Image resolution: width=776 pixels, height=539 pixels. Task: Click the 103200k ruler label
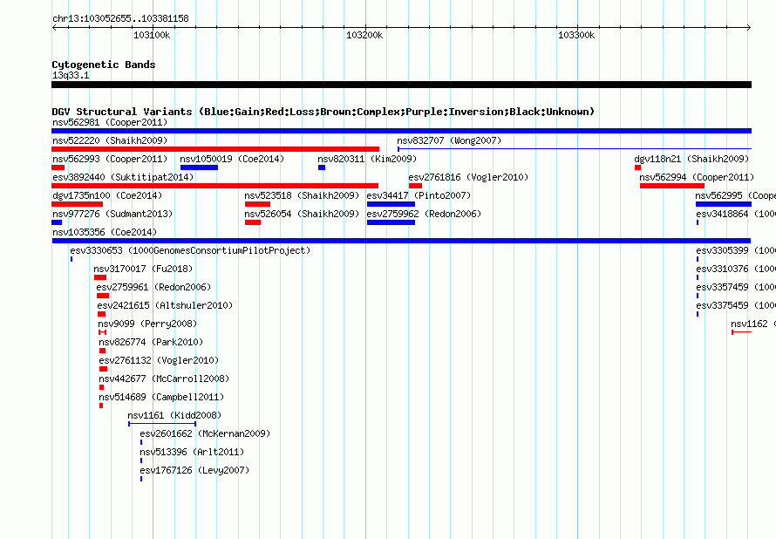point(364,35)
